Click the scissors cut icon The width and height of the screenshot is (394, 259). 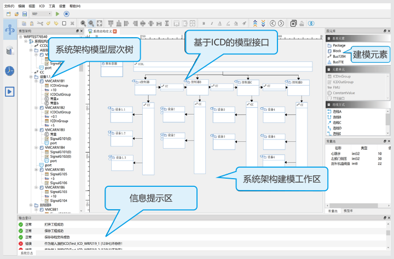point(39,23)
